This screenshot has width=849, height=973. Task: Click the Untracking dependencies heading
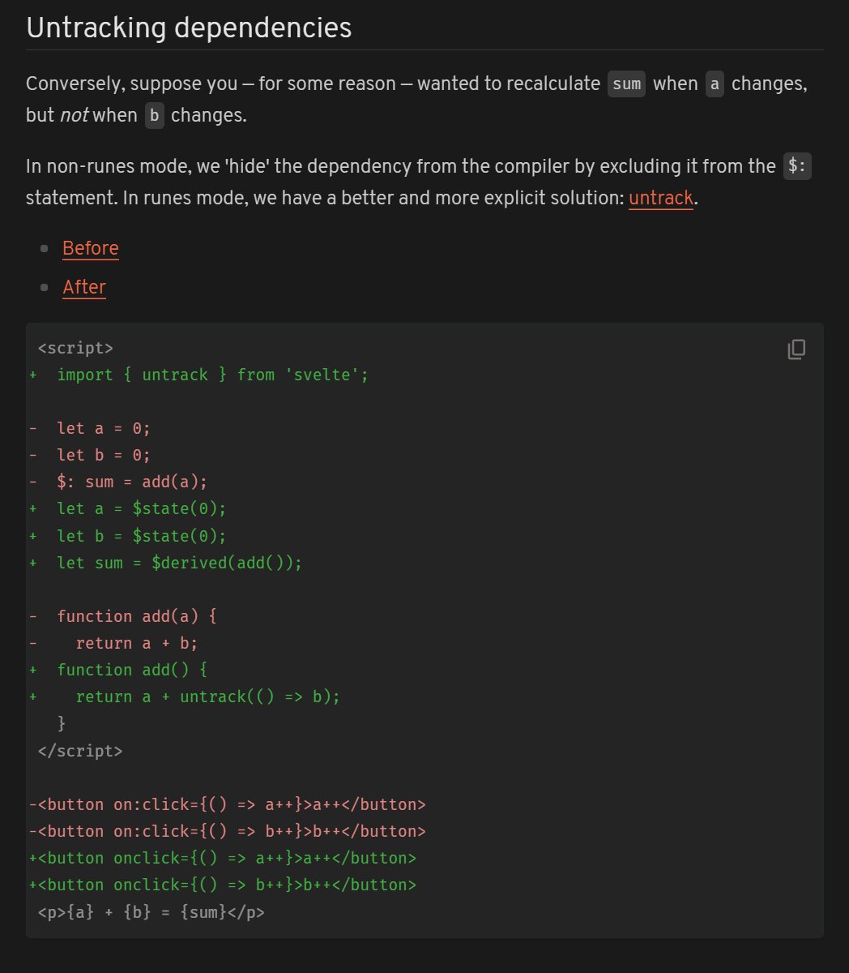[x=189, y=28]
